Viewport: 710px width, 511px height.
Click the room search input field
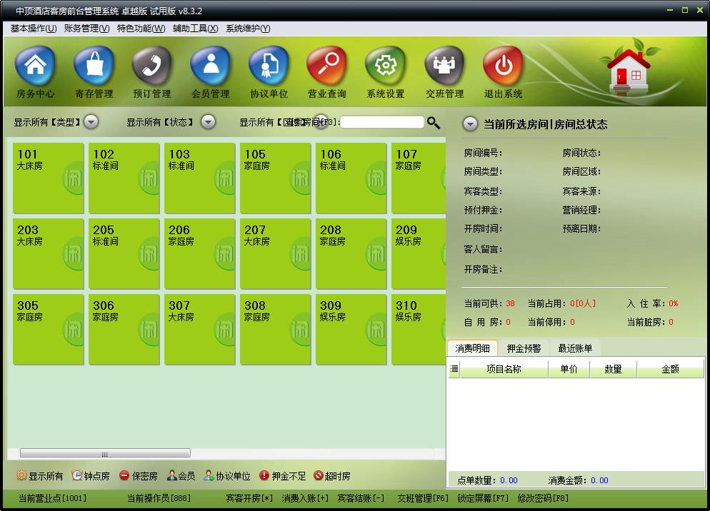pos(382,122)
